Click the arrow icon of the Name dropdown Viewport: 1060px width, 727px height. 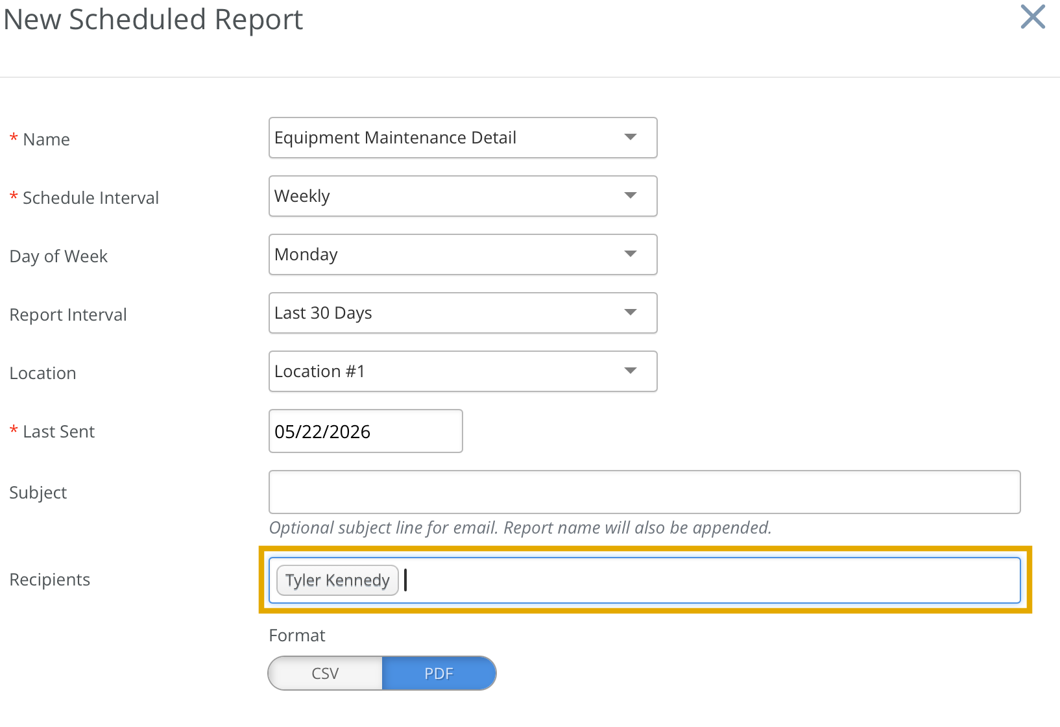pyautogui.click(x=631, y=137)
